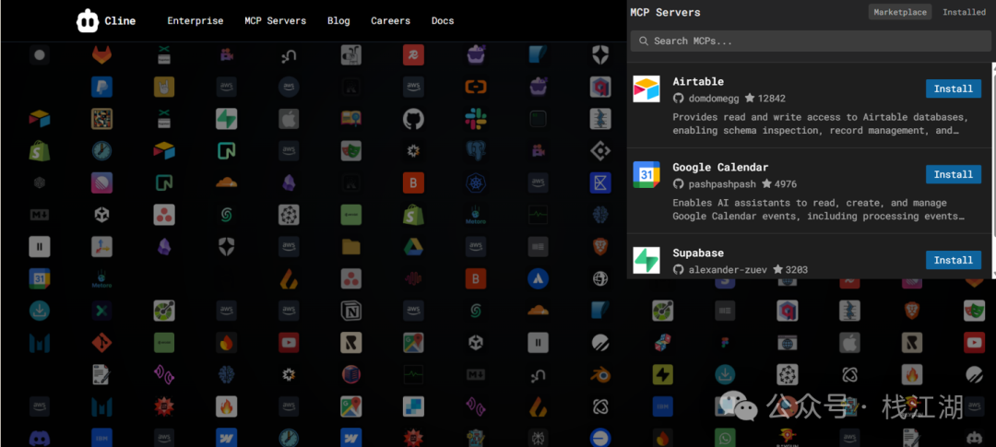
Task: Click the Cline wordmark text in header
Action: [120, 21]
